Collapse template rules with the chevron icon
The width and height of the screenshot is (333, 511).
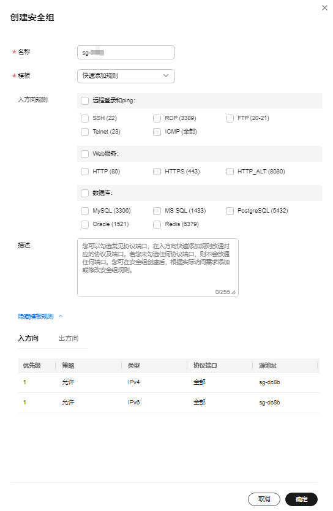tap(61, 316)
